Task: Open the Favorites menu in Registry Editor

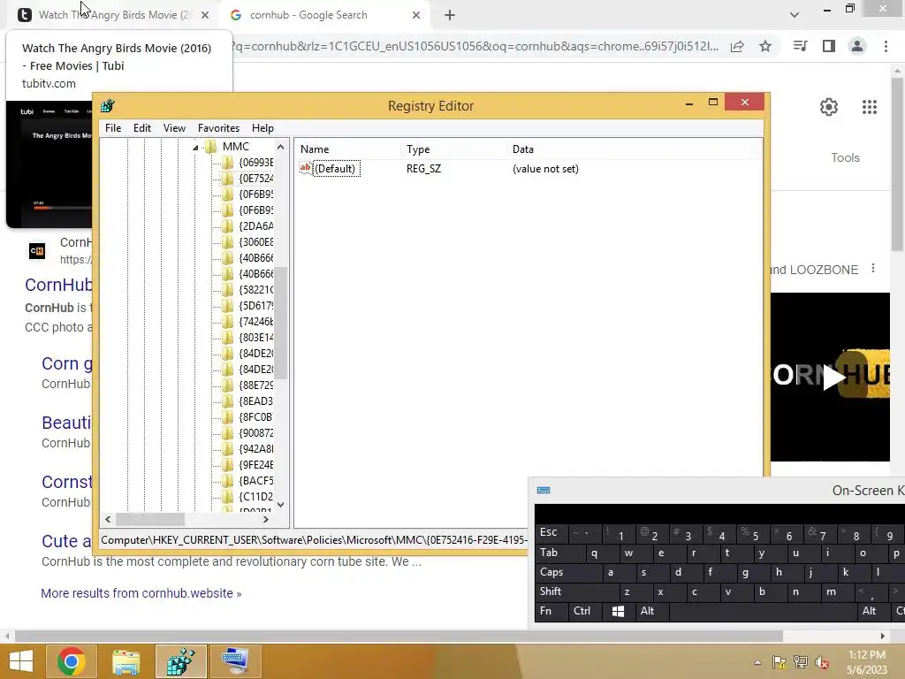Action: click(218, 128)
